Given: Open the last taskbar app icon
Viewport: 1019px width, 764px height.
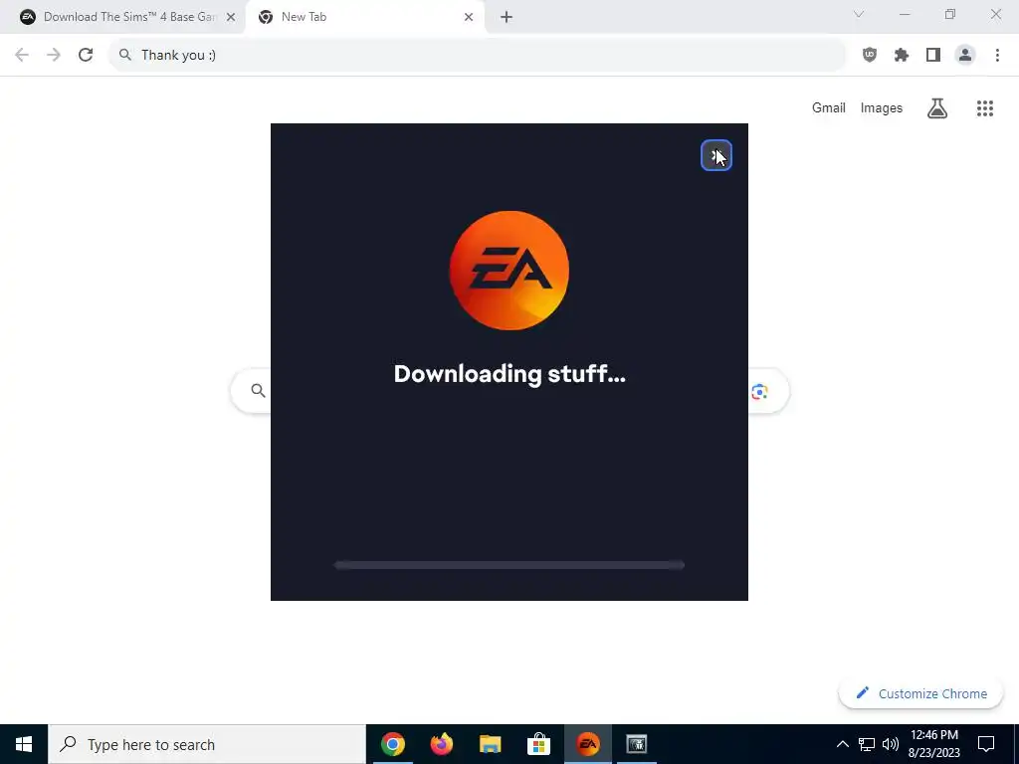Looking at the screenshot, I should pos(636,744).
